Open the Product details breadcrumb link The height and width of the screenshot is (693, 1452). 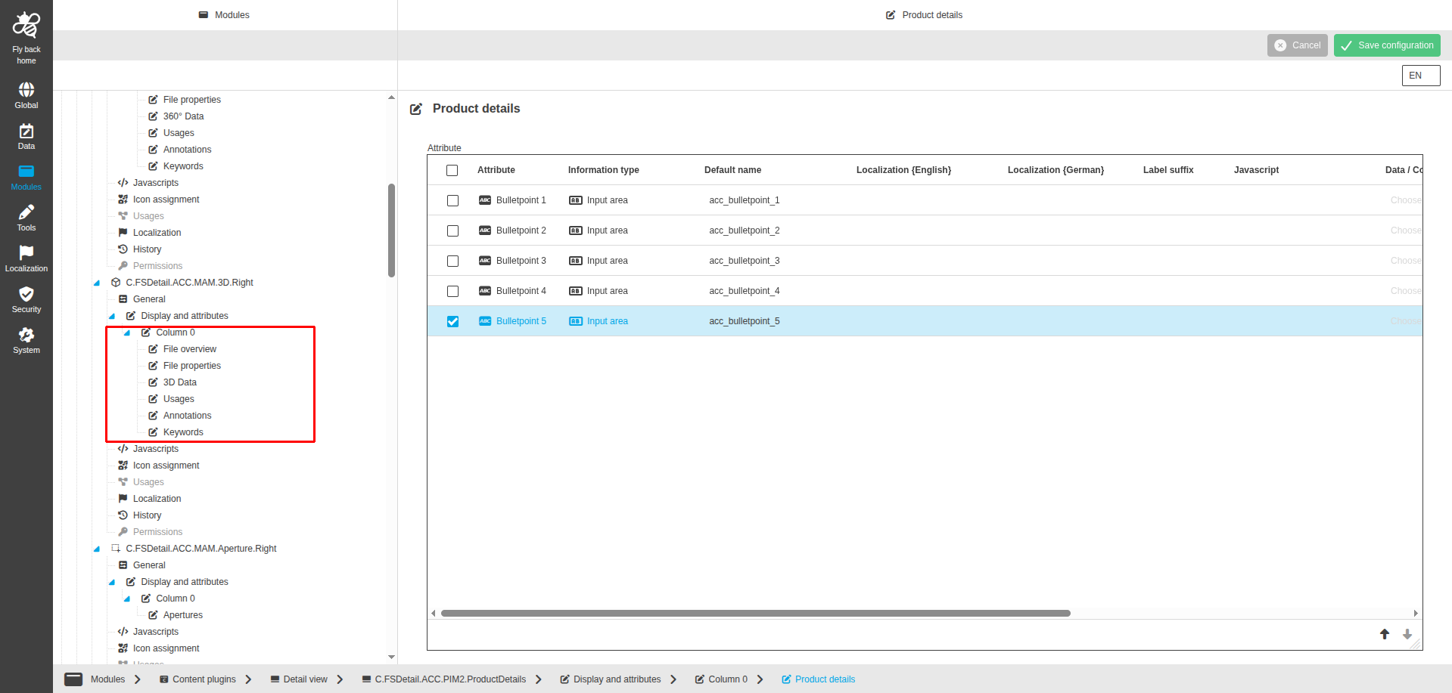point(818,679)
